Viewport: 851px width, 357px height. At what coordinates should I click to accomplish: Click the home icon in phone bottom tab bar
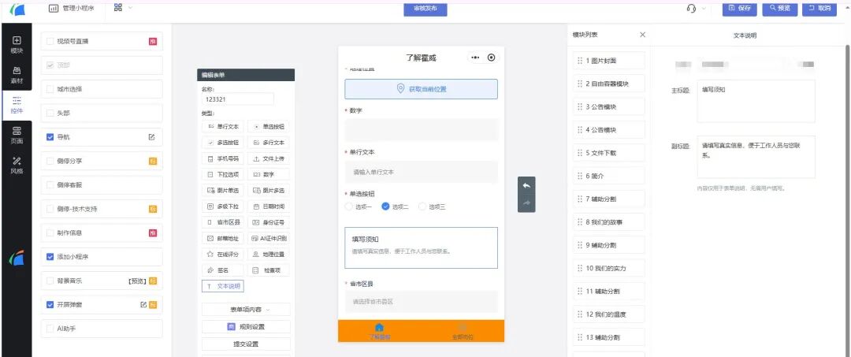coord(379,327)
